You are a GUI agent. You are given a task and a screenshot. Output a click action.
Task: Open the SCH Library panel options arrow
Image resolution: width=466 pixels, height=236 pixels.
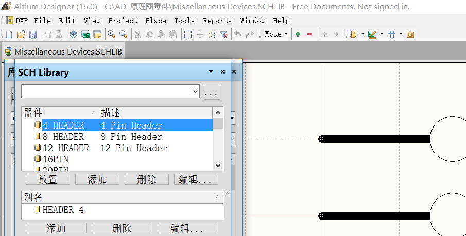[211, 72]
